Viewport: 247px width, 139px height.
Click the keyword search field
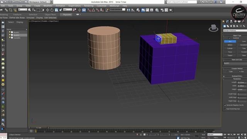(182, 2)
